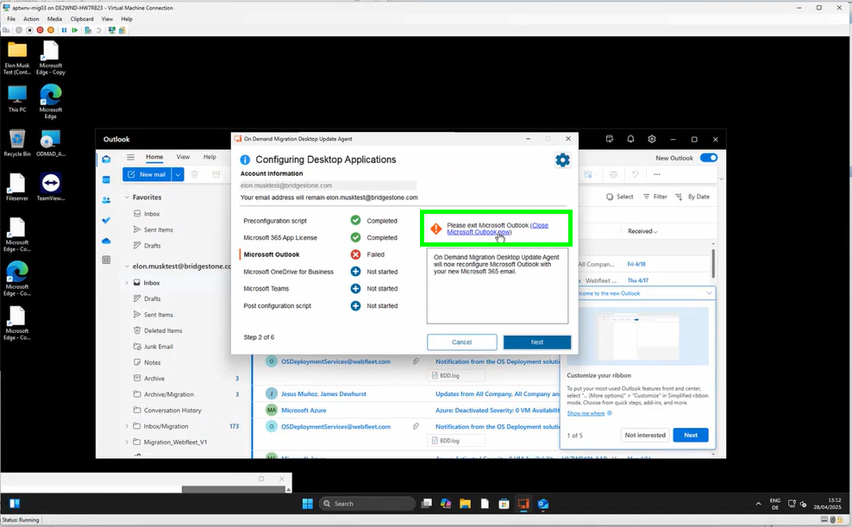Open the Windows Start button in the VM

coord(308,504)
